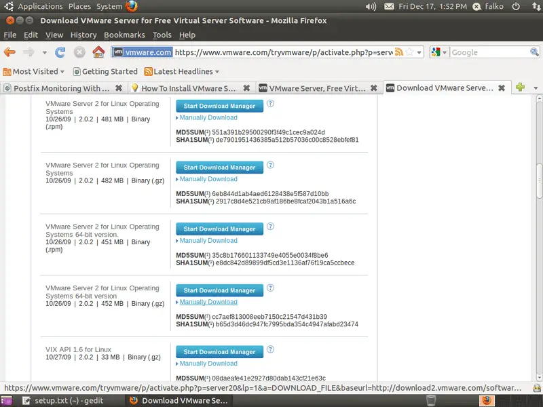543x407 pixels.
Task: Open the Tools menu
Action: pos(162,35)
